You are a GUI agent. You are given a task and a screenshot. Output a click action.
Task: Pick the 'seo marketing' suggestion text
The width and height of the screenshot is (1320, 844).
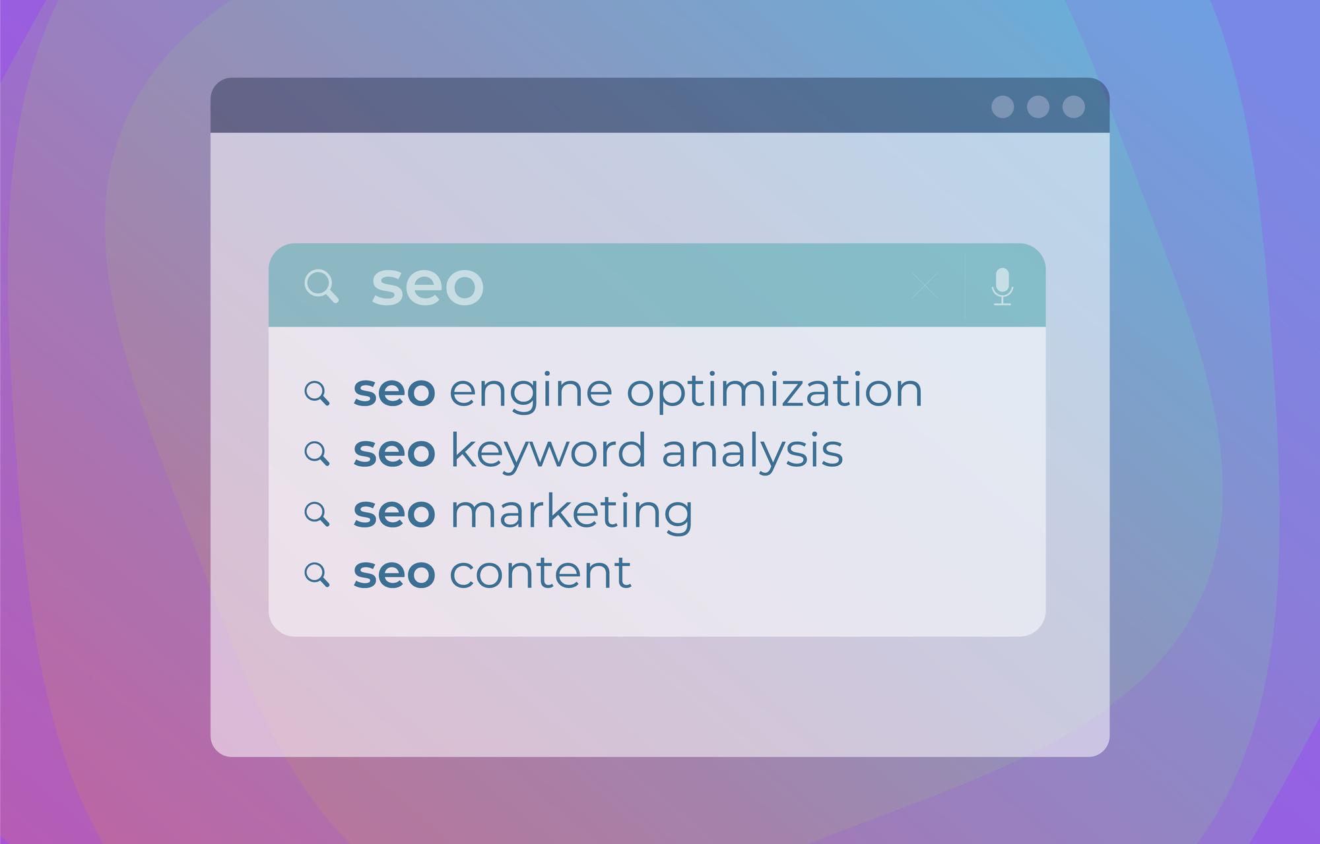coord(523,512)
